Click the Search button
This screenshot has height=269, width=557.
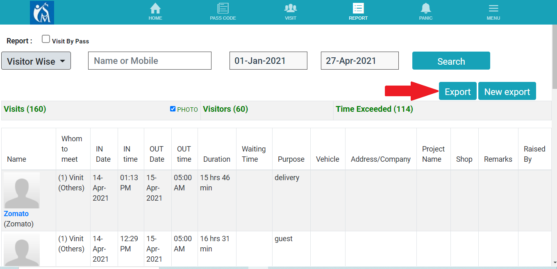point(451,61)
